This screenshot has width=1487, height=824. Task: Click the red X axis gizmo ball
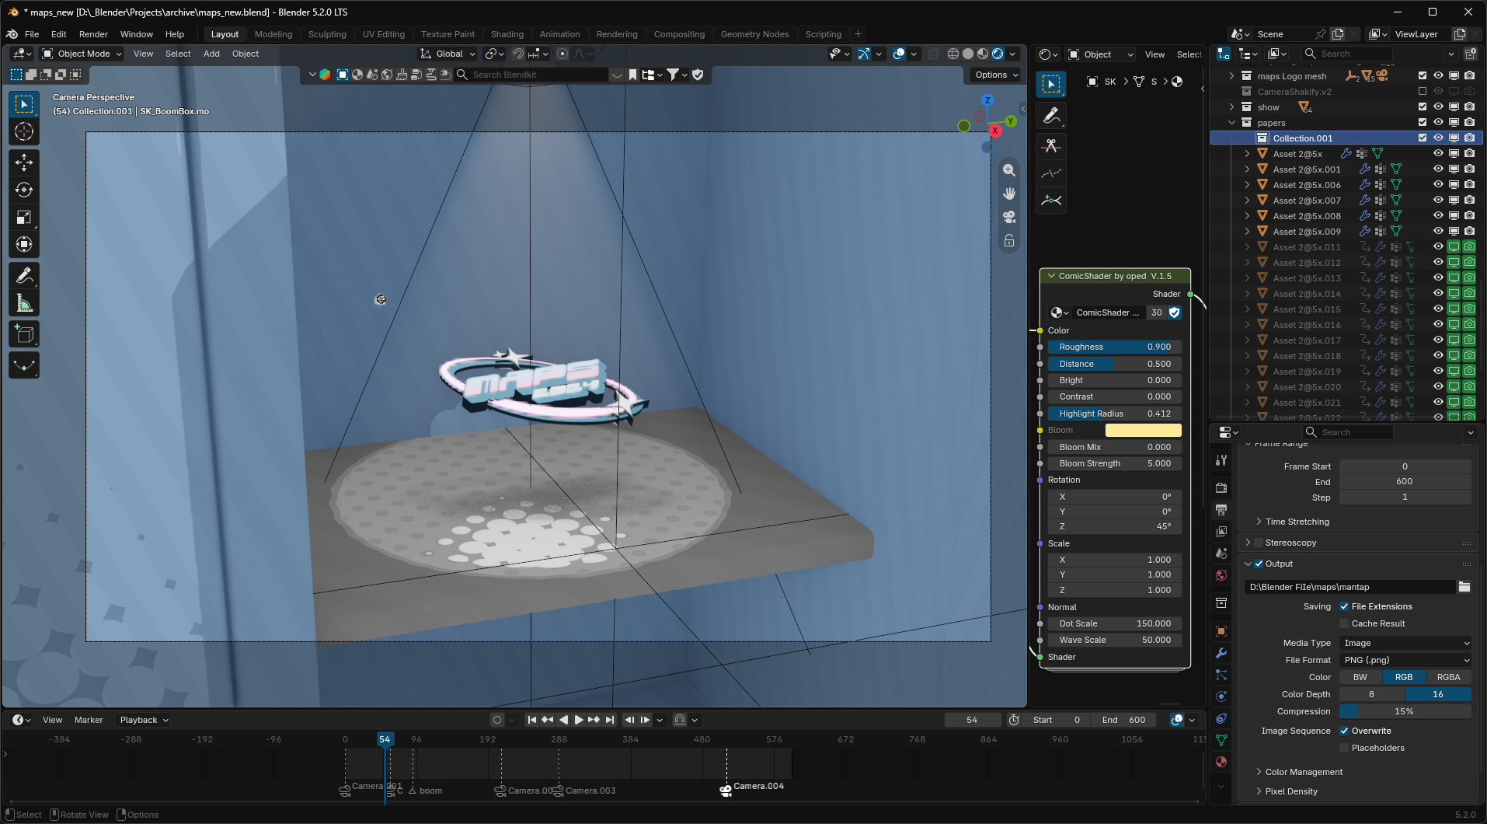tap(994, 131)
